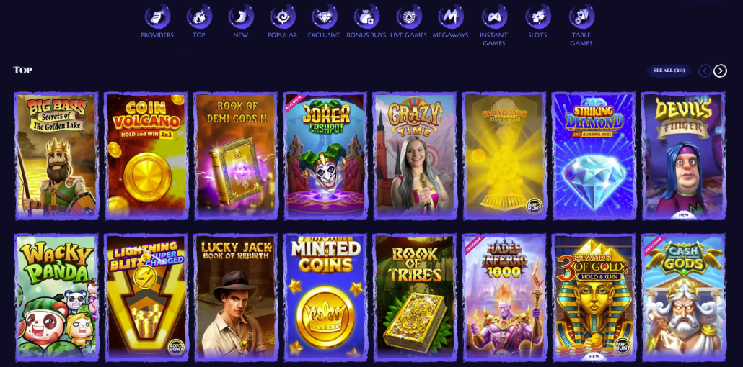The height and width of the screenshot is (367, 743).
Task: Select the Top games category icon
Action: (199, 17)
